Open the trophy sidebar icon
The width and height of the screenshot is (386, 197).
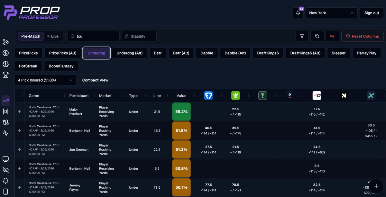click(5, 75)
